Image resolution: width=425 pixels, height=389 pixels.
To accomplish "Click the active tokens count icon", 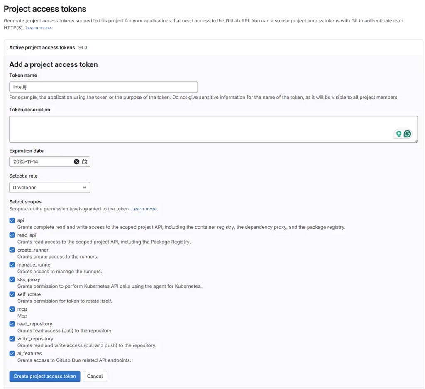I will click(x=80, y=48).
